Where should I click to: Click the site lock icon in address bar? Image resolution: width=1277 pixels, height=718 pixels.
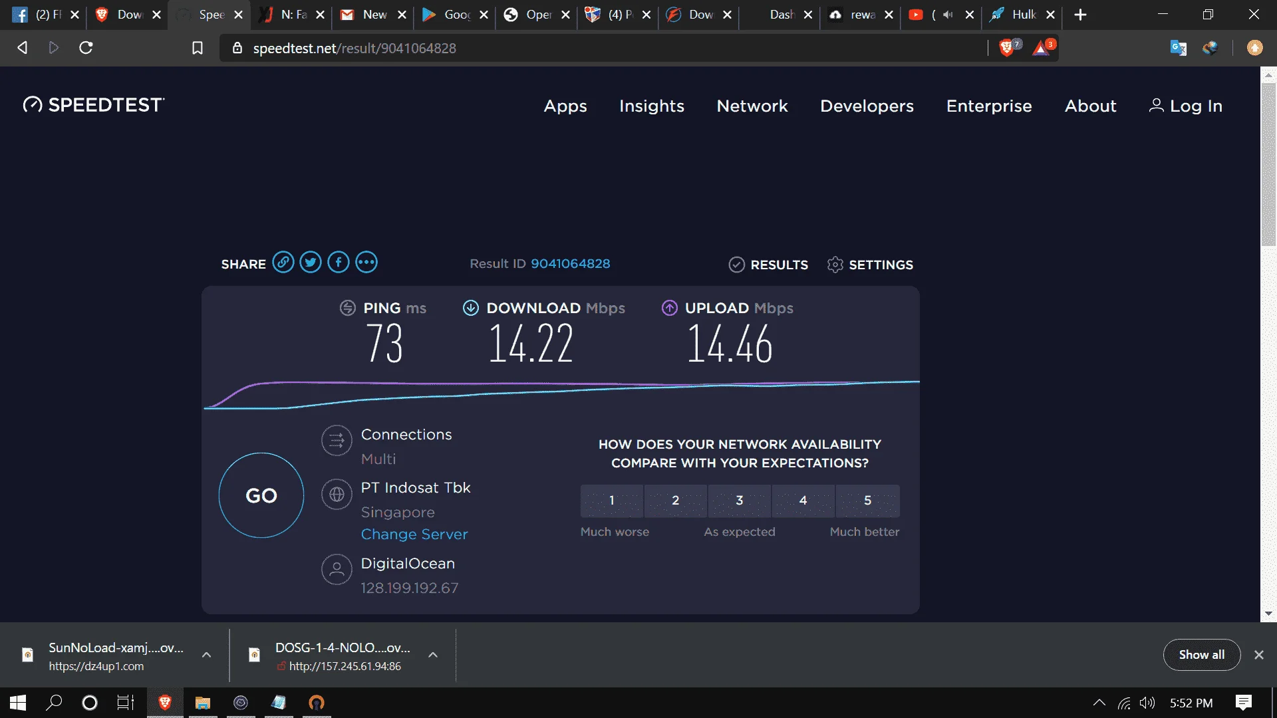coord(237,48)
